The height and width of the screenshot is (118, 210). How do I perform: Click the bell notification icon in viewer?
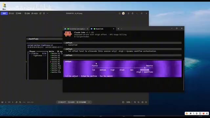(x=119, y=13)
